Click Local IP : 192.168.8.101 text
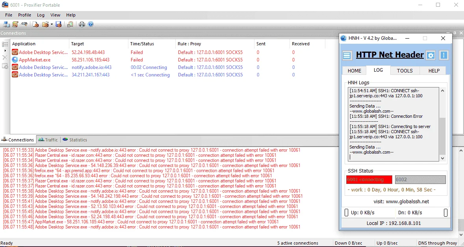This screenshot has width=464, height=247. [x=393, y=223]
